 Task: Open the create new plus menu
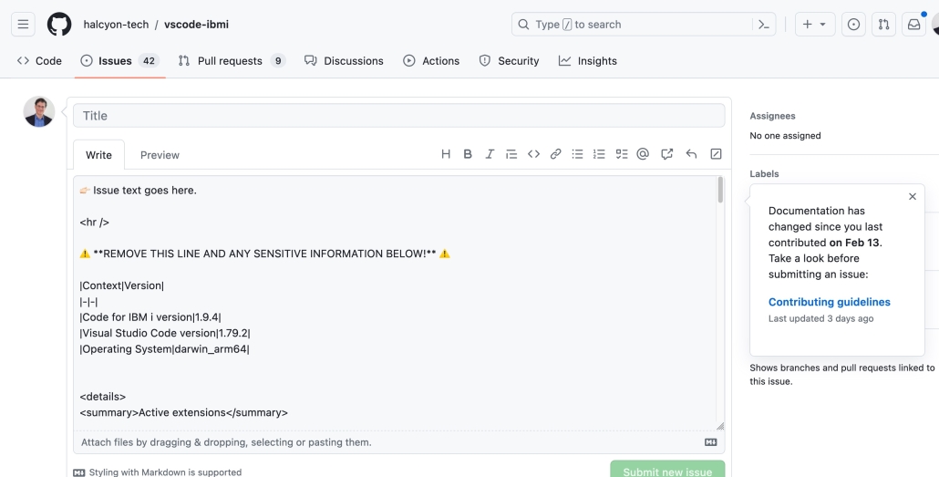coord(814,25)
